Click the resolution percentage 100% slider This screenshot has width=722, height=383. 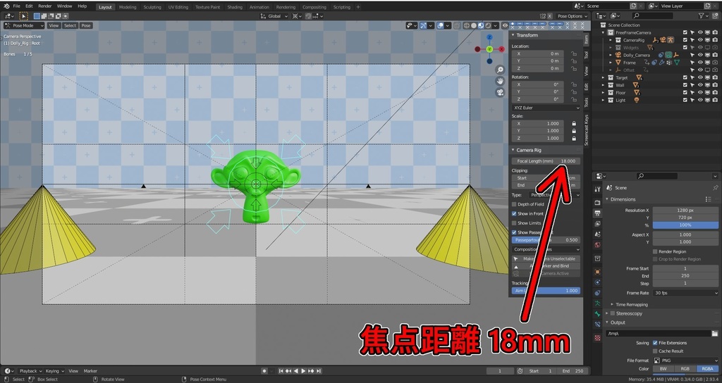(x=685, y=225)
